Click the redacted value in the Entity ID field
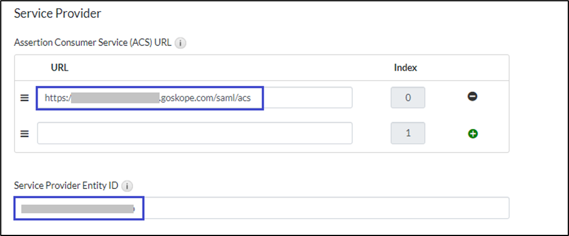Screen dimensions: 569x236 (x=77, y=208)
